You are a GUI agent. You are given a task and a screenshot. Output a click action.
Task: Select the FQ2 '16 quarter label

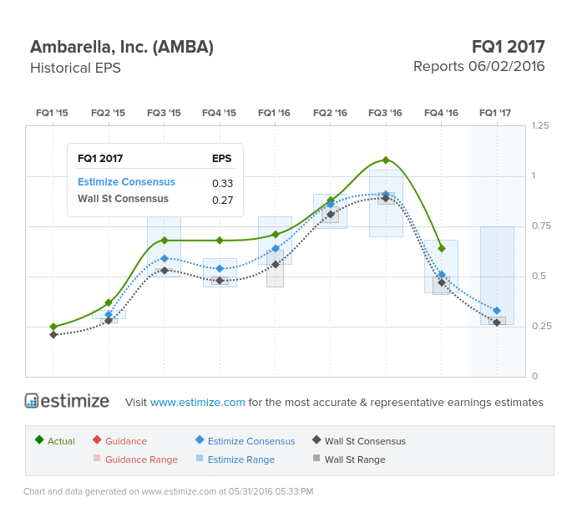coord(330,113)
